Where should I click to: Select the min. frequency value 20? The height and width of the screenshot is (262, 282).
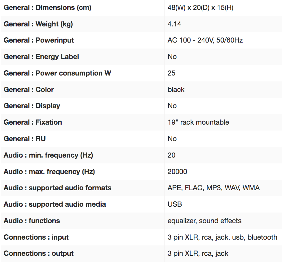point(171,155)
